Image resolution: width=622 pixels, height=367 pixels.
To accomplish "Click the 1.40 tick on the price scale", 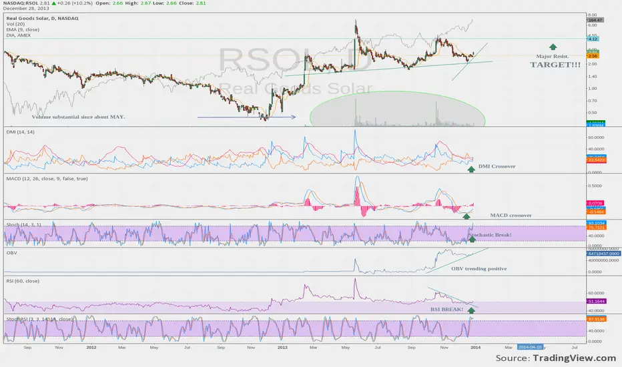I will pyautogui.click(x=592, y=76).
